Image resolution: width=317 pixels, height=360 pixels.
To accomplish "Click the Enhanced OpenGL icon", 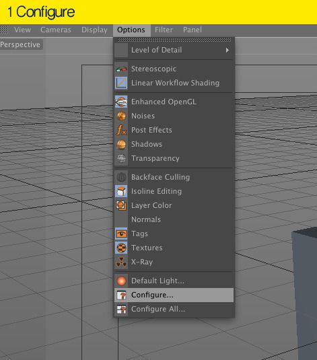I will [x=121, y=102].
